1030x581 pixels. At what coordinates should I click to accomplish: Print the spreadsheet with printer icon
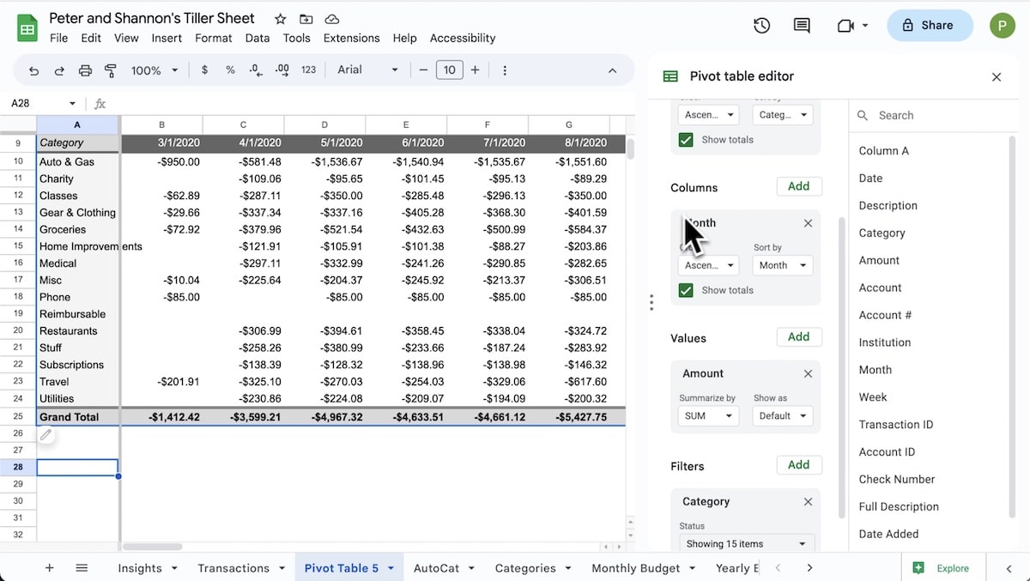tap(85, 70)
